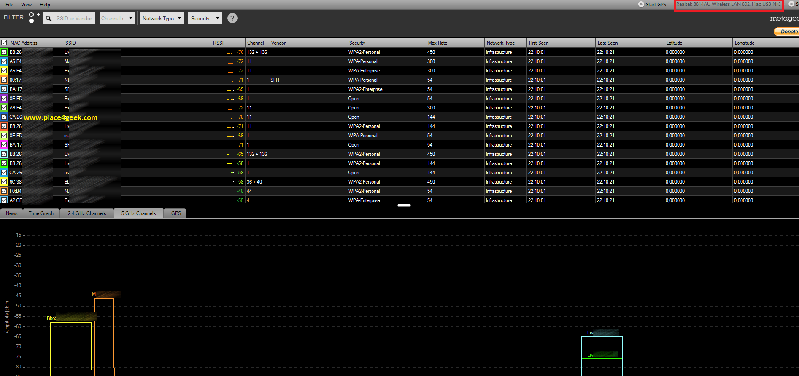
Task: Expand the Channels filter dropdown
Action: 117,18
